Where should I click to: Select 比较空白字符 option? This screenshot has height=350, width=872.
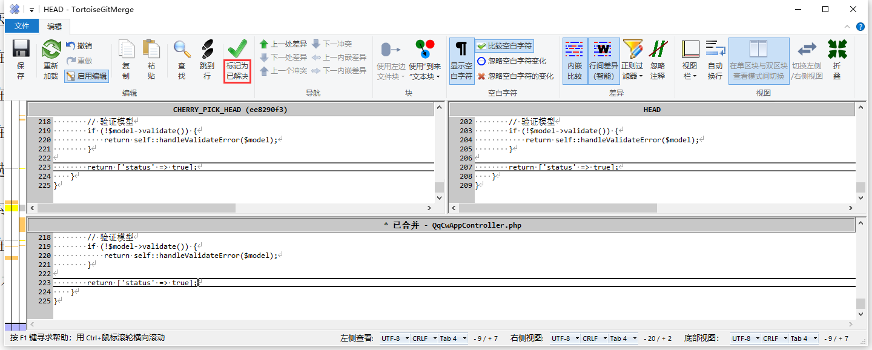pos(504,46)
